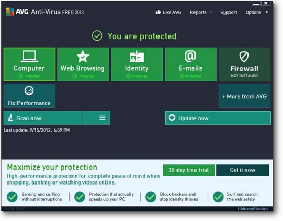Open the Firewall NOT INSTALLED tile

coord(244,64)
